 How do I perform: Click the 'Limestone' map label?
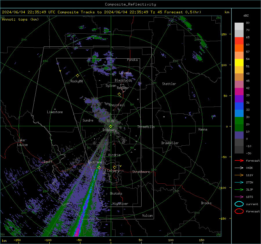55,112
